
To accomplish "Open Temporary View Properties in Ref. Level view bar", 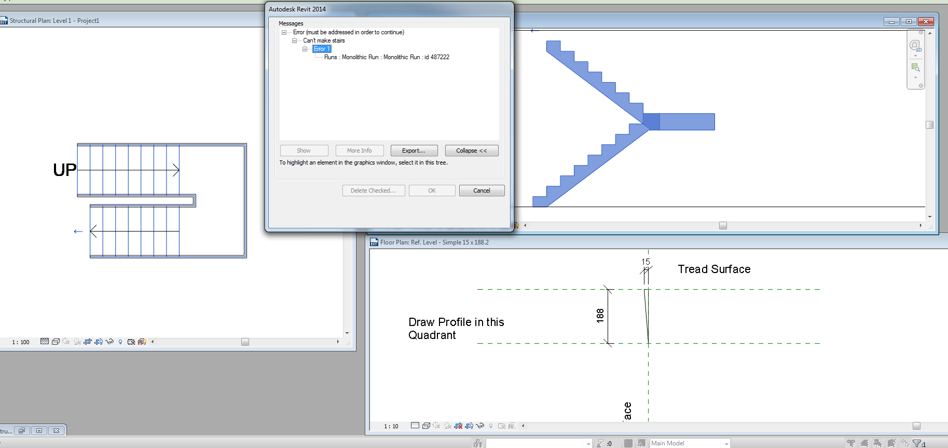I will tap(502, 426).
